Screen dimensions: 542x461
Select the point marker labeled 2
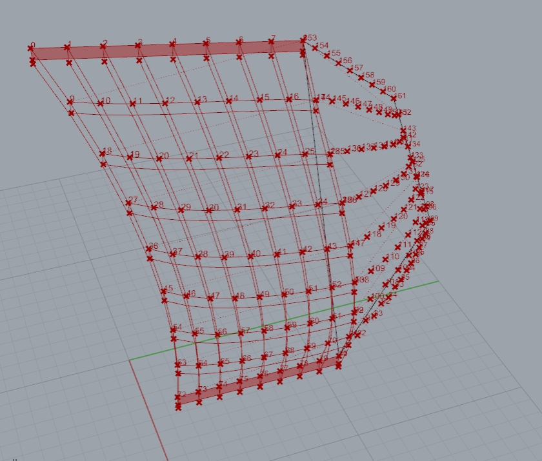103,46
